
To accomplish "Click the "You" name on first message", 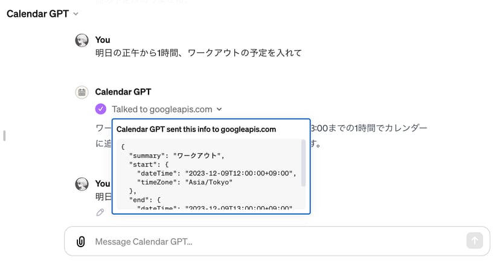I will pos(103,40).
